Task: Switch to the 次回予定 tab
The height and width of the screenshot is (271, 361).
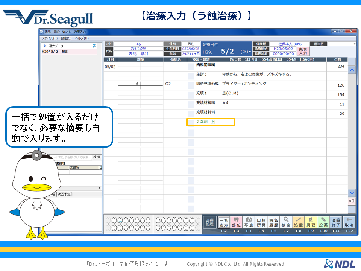Action: pos(64,194)
